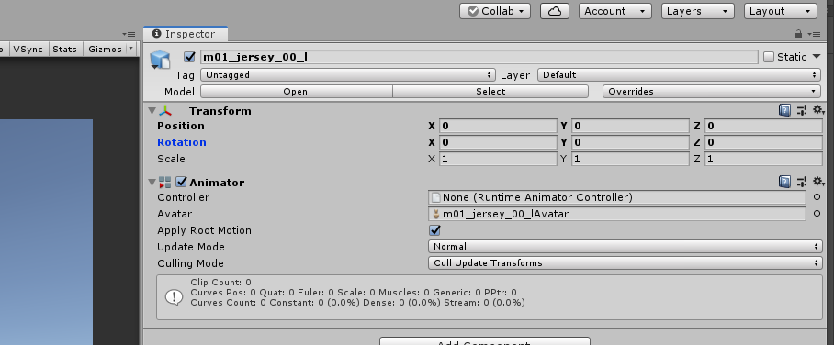Screen dimensions: 834x345
Task: Toggle Stats in Game view
Action: [64, 49]
